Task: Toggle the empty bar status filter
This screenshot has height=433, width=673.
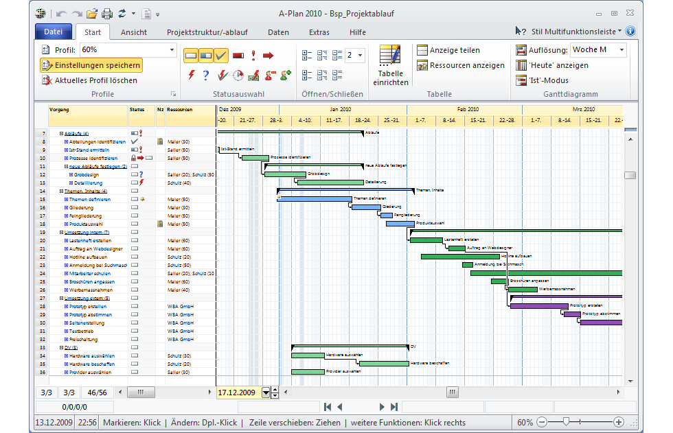Action: tap(191, 56)
